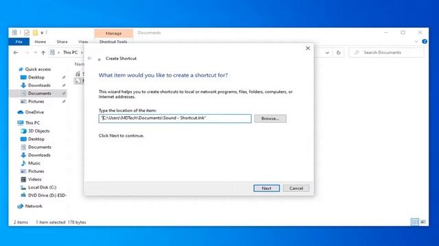Open Documents under This PC
439x246 pixels.
40,147
